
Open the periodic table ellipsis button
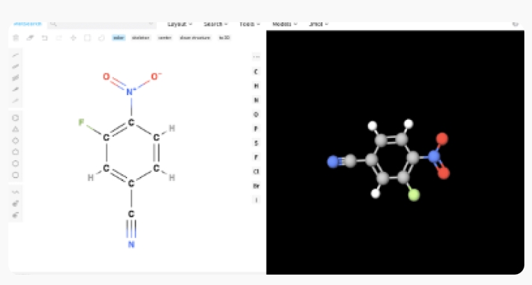pyautogui.click(x=256, y=57)
